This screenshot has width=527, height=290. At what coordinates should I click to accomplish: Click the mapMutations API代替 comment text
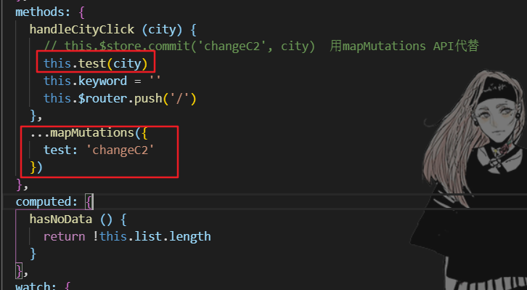(x=404, y=46)
